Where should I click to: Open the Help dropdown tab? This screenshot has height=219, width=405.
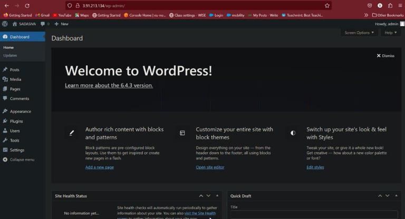[391, 33]
